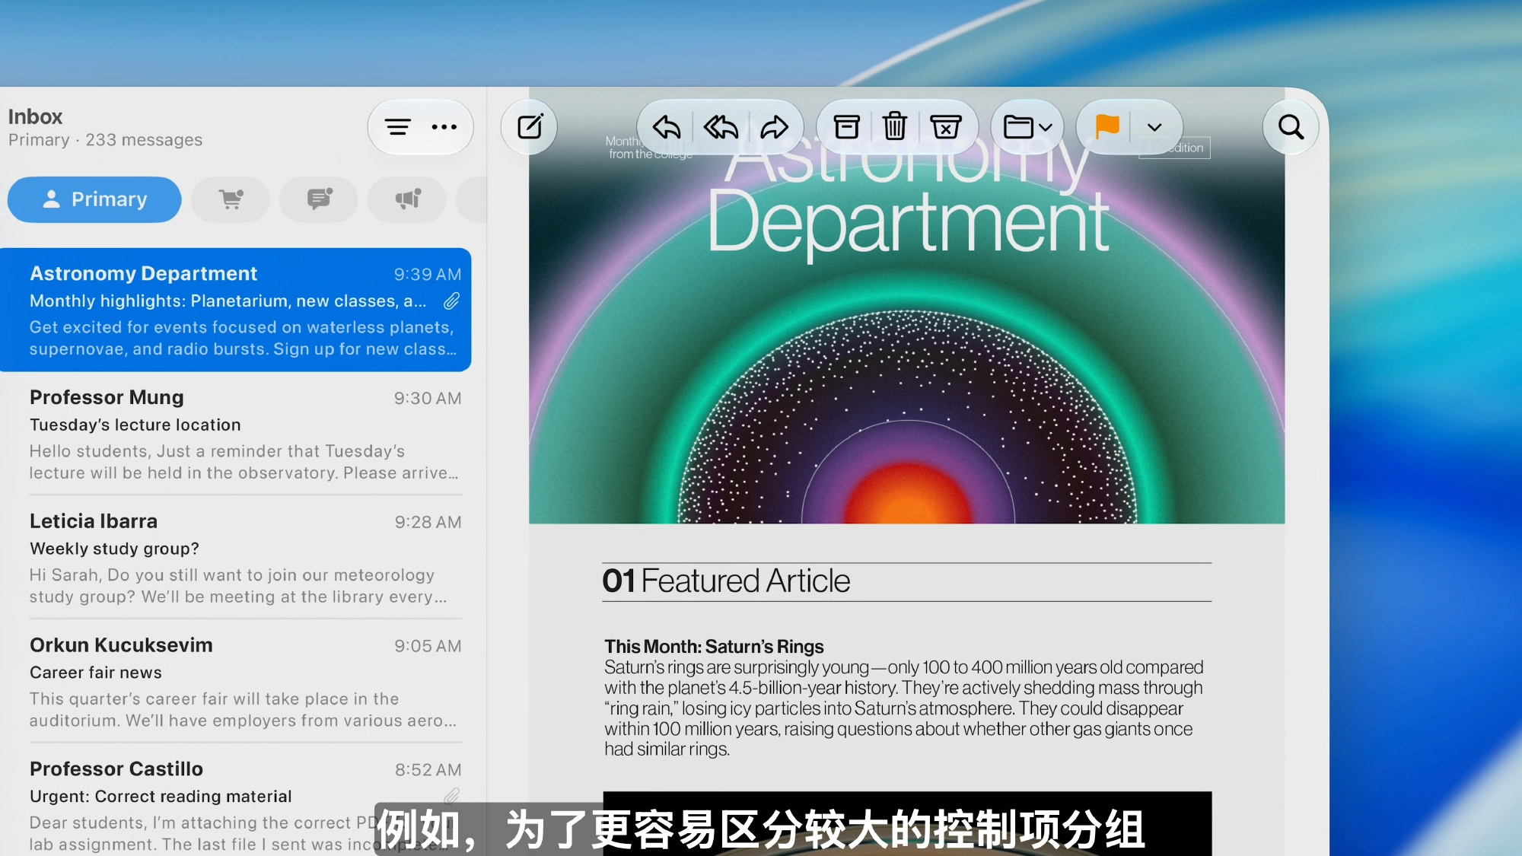The height and width of the screenshot is (856, 1522).
Task: Click attachment paperclip on Astronomy Department message
Action: 451,301
